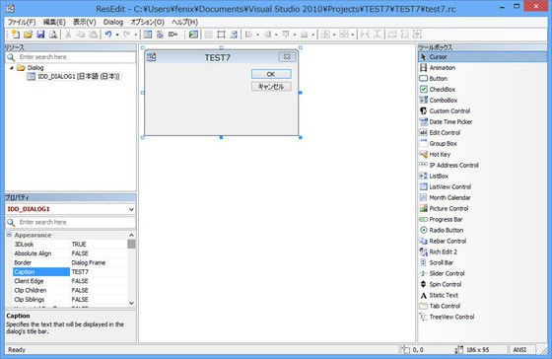Image resolution: width=552 pixels, height=359 pixels.
Task: Click the dialog properties icon beside ID+
Action: coord(160,35)
